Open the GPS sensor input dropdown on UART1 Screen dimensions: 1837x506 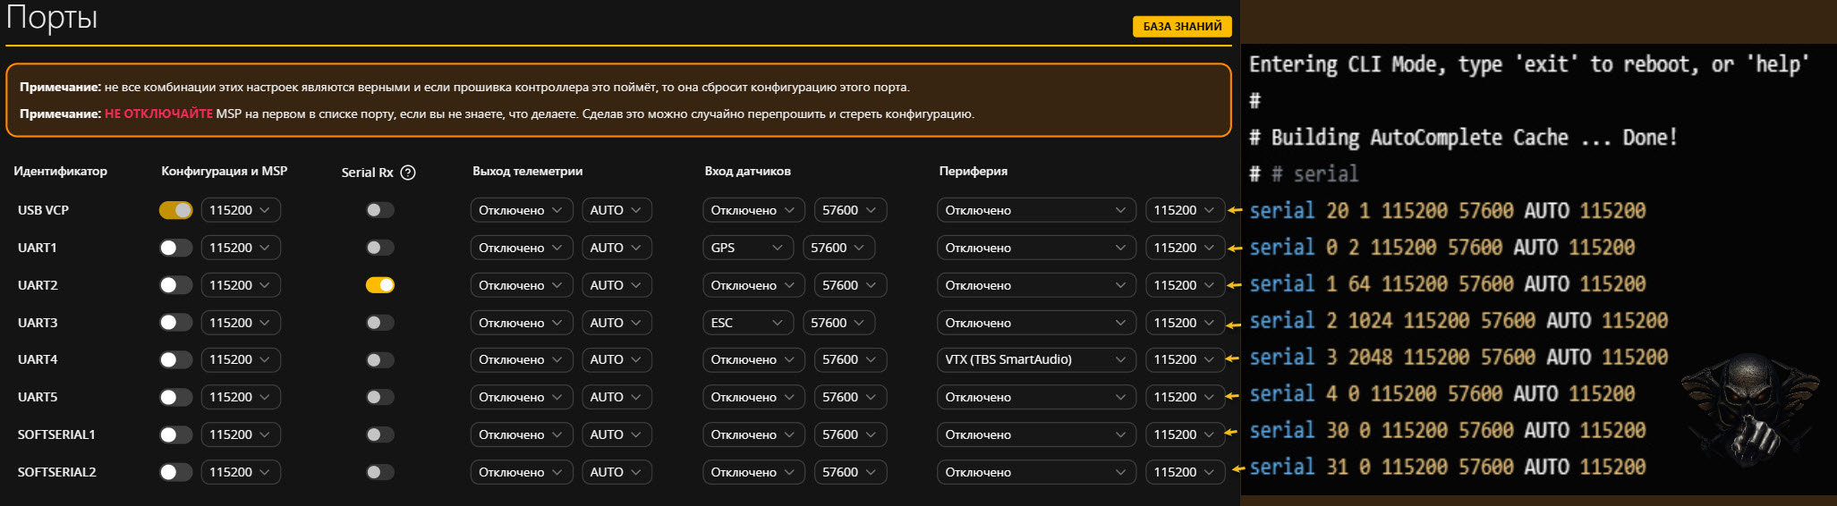click(x=748, y=248)
